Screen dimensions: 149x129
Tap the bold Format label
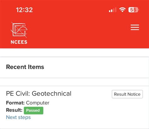pyautogui.click(x=15, y=103)
